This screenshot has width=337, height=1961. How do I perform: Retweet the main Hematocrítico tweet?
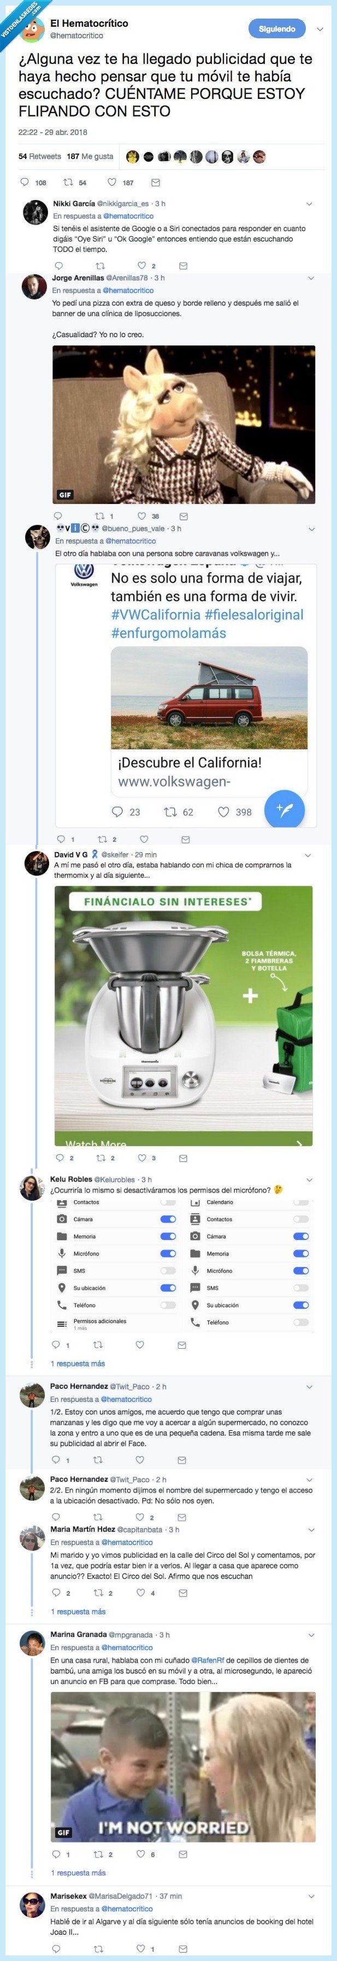68,183
